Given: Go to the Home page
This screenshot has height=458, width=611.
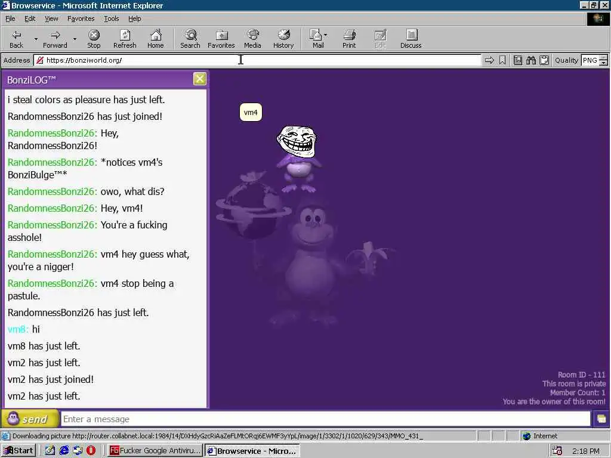Looking at the screenshot, I should (x=156, y=39).
